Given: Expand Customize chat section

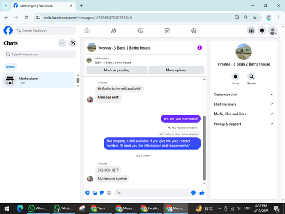Looking at the screenshot, I should coord(243,94).
